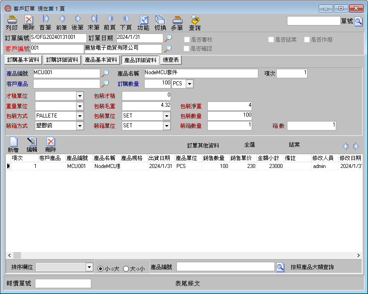
Task: Click the 訂單其他資料 button
Action: (x=203, y=146)
